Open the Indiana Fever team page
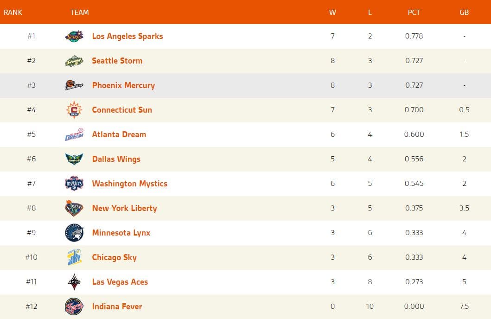 click(117, 306)
